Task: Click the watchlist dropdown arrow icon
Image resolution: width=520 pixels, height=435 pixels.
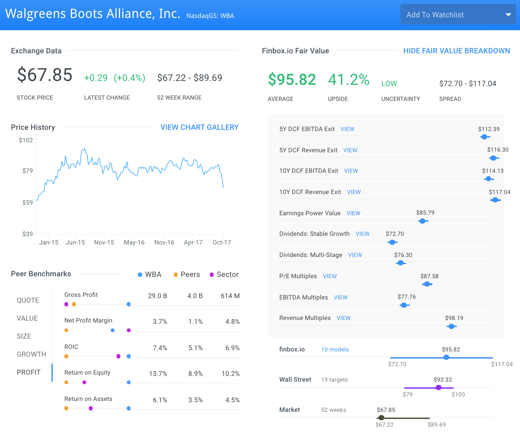Action: [508, 15]
